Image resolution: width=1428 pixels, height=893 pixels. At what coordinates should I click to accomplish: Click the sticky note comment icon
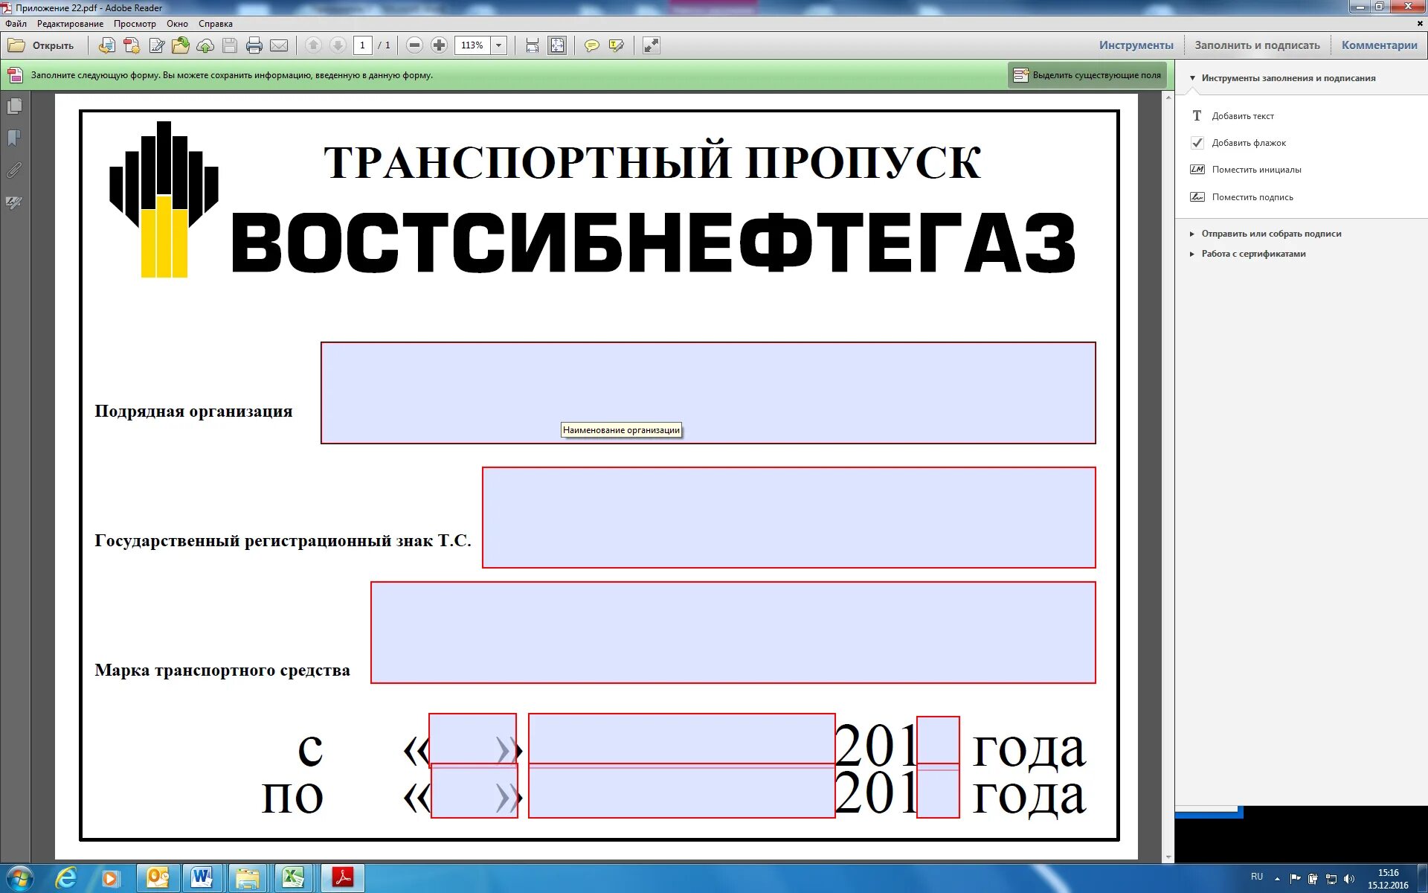[x=591, y=45]
